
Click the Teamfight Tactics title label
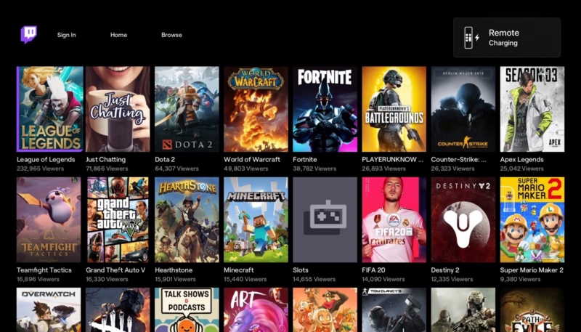point(44,270)
